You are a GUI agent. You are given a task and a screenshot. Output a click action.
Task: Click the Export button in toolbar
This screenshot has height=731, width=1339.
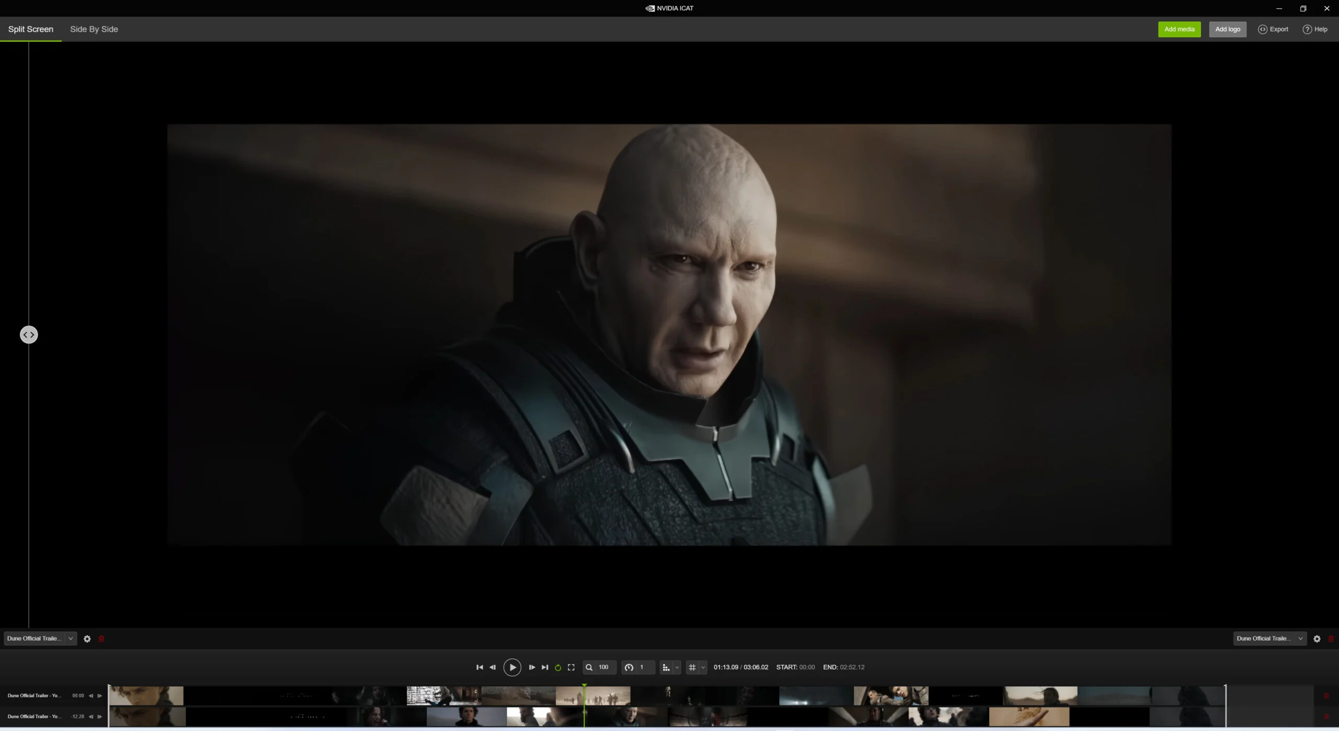tap(1273, 29)
